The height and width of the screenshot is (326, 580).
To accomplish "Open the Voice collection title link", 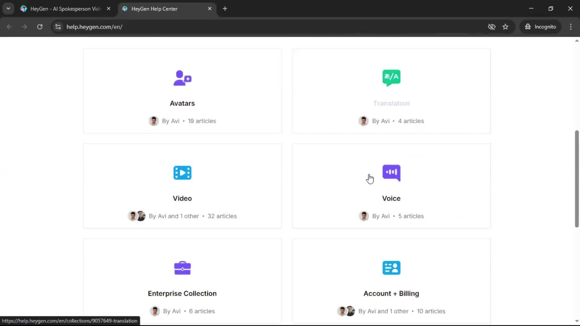I will [x=391, y=198].
